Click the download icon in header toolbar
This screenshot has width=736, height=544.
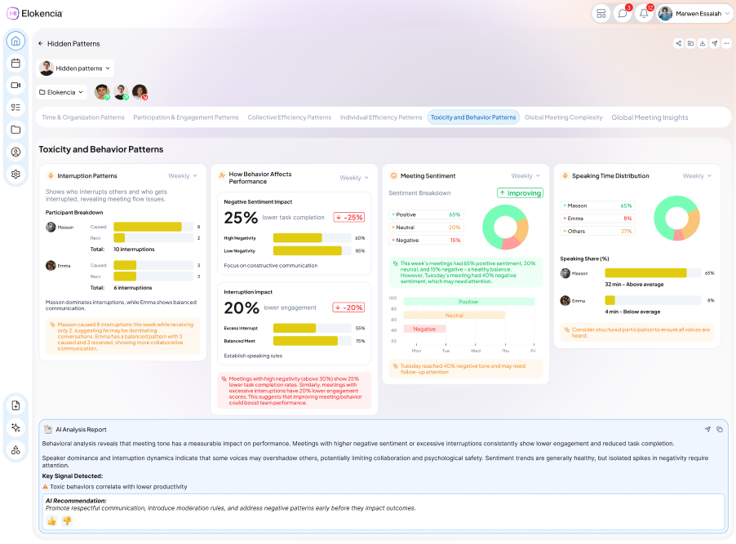tap(703, 44)
